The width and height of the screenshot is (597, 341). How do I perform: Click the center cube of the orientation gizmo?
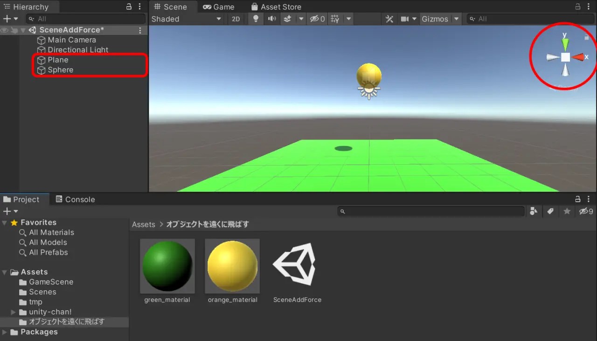pos(565,57)
